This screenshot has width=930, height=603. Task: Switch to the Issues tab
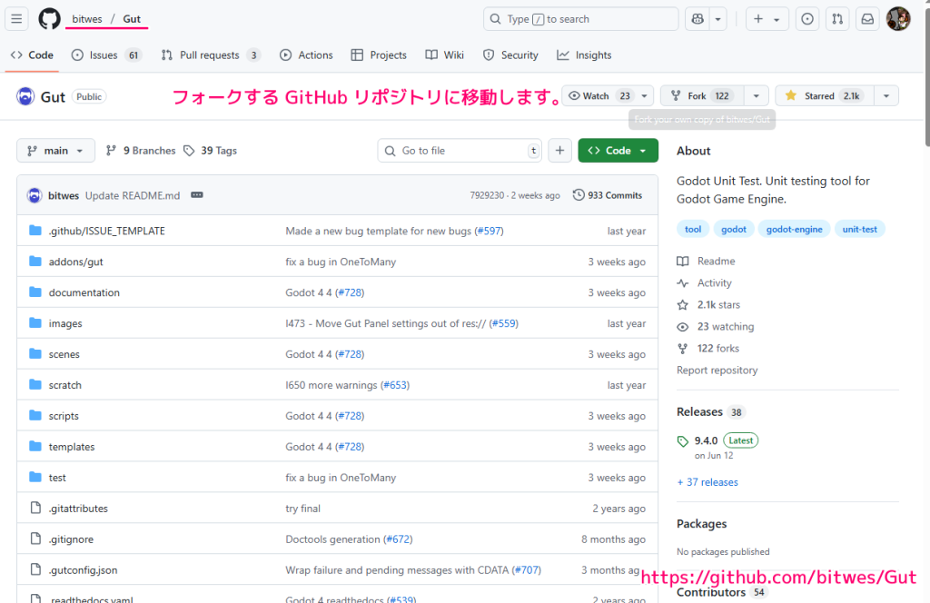coord(105,55)
